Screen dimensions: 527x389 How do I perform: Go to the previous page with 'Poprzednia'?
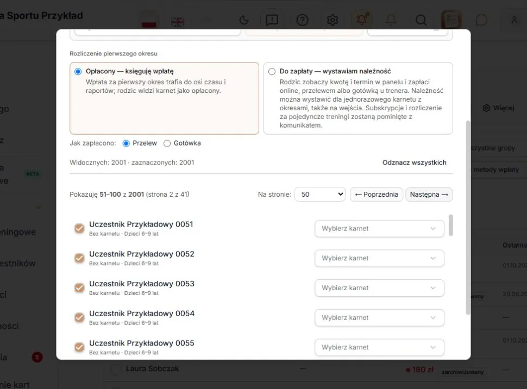point(377,195)
